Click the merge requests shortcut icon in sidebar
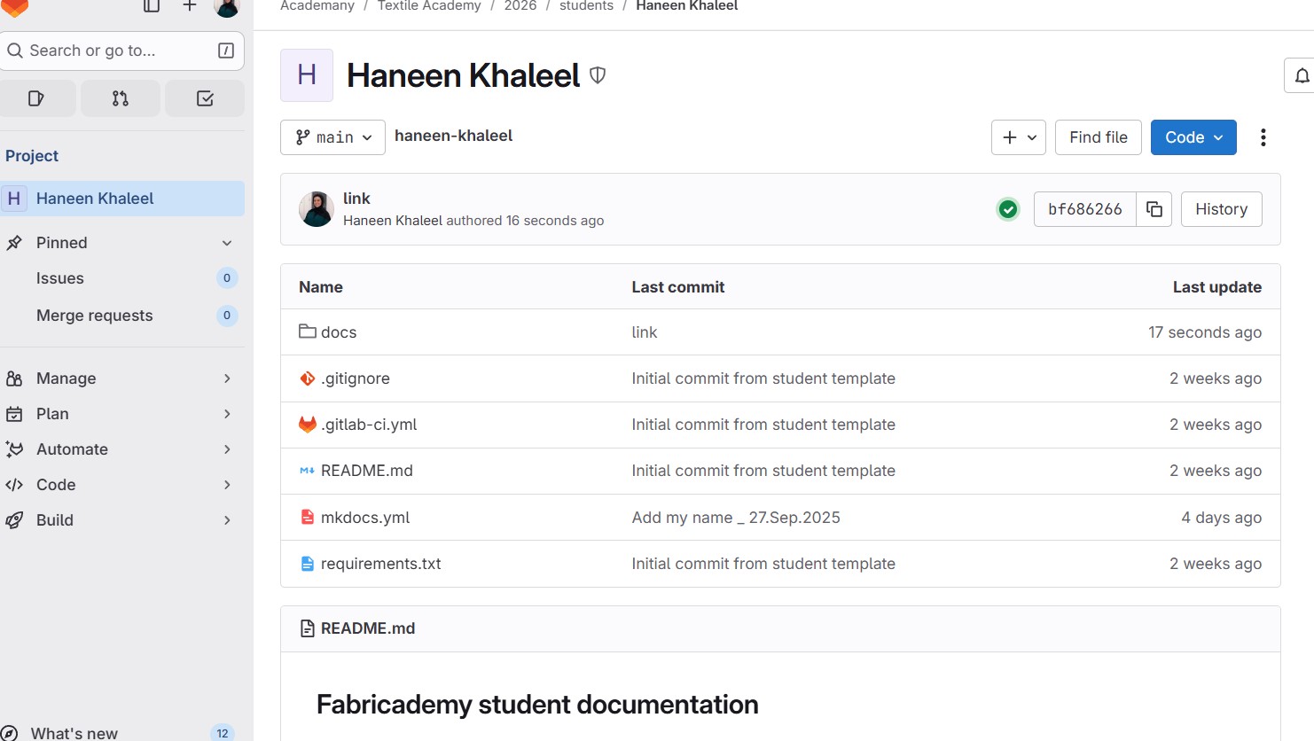 121,98
